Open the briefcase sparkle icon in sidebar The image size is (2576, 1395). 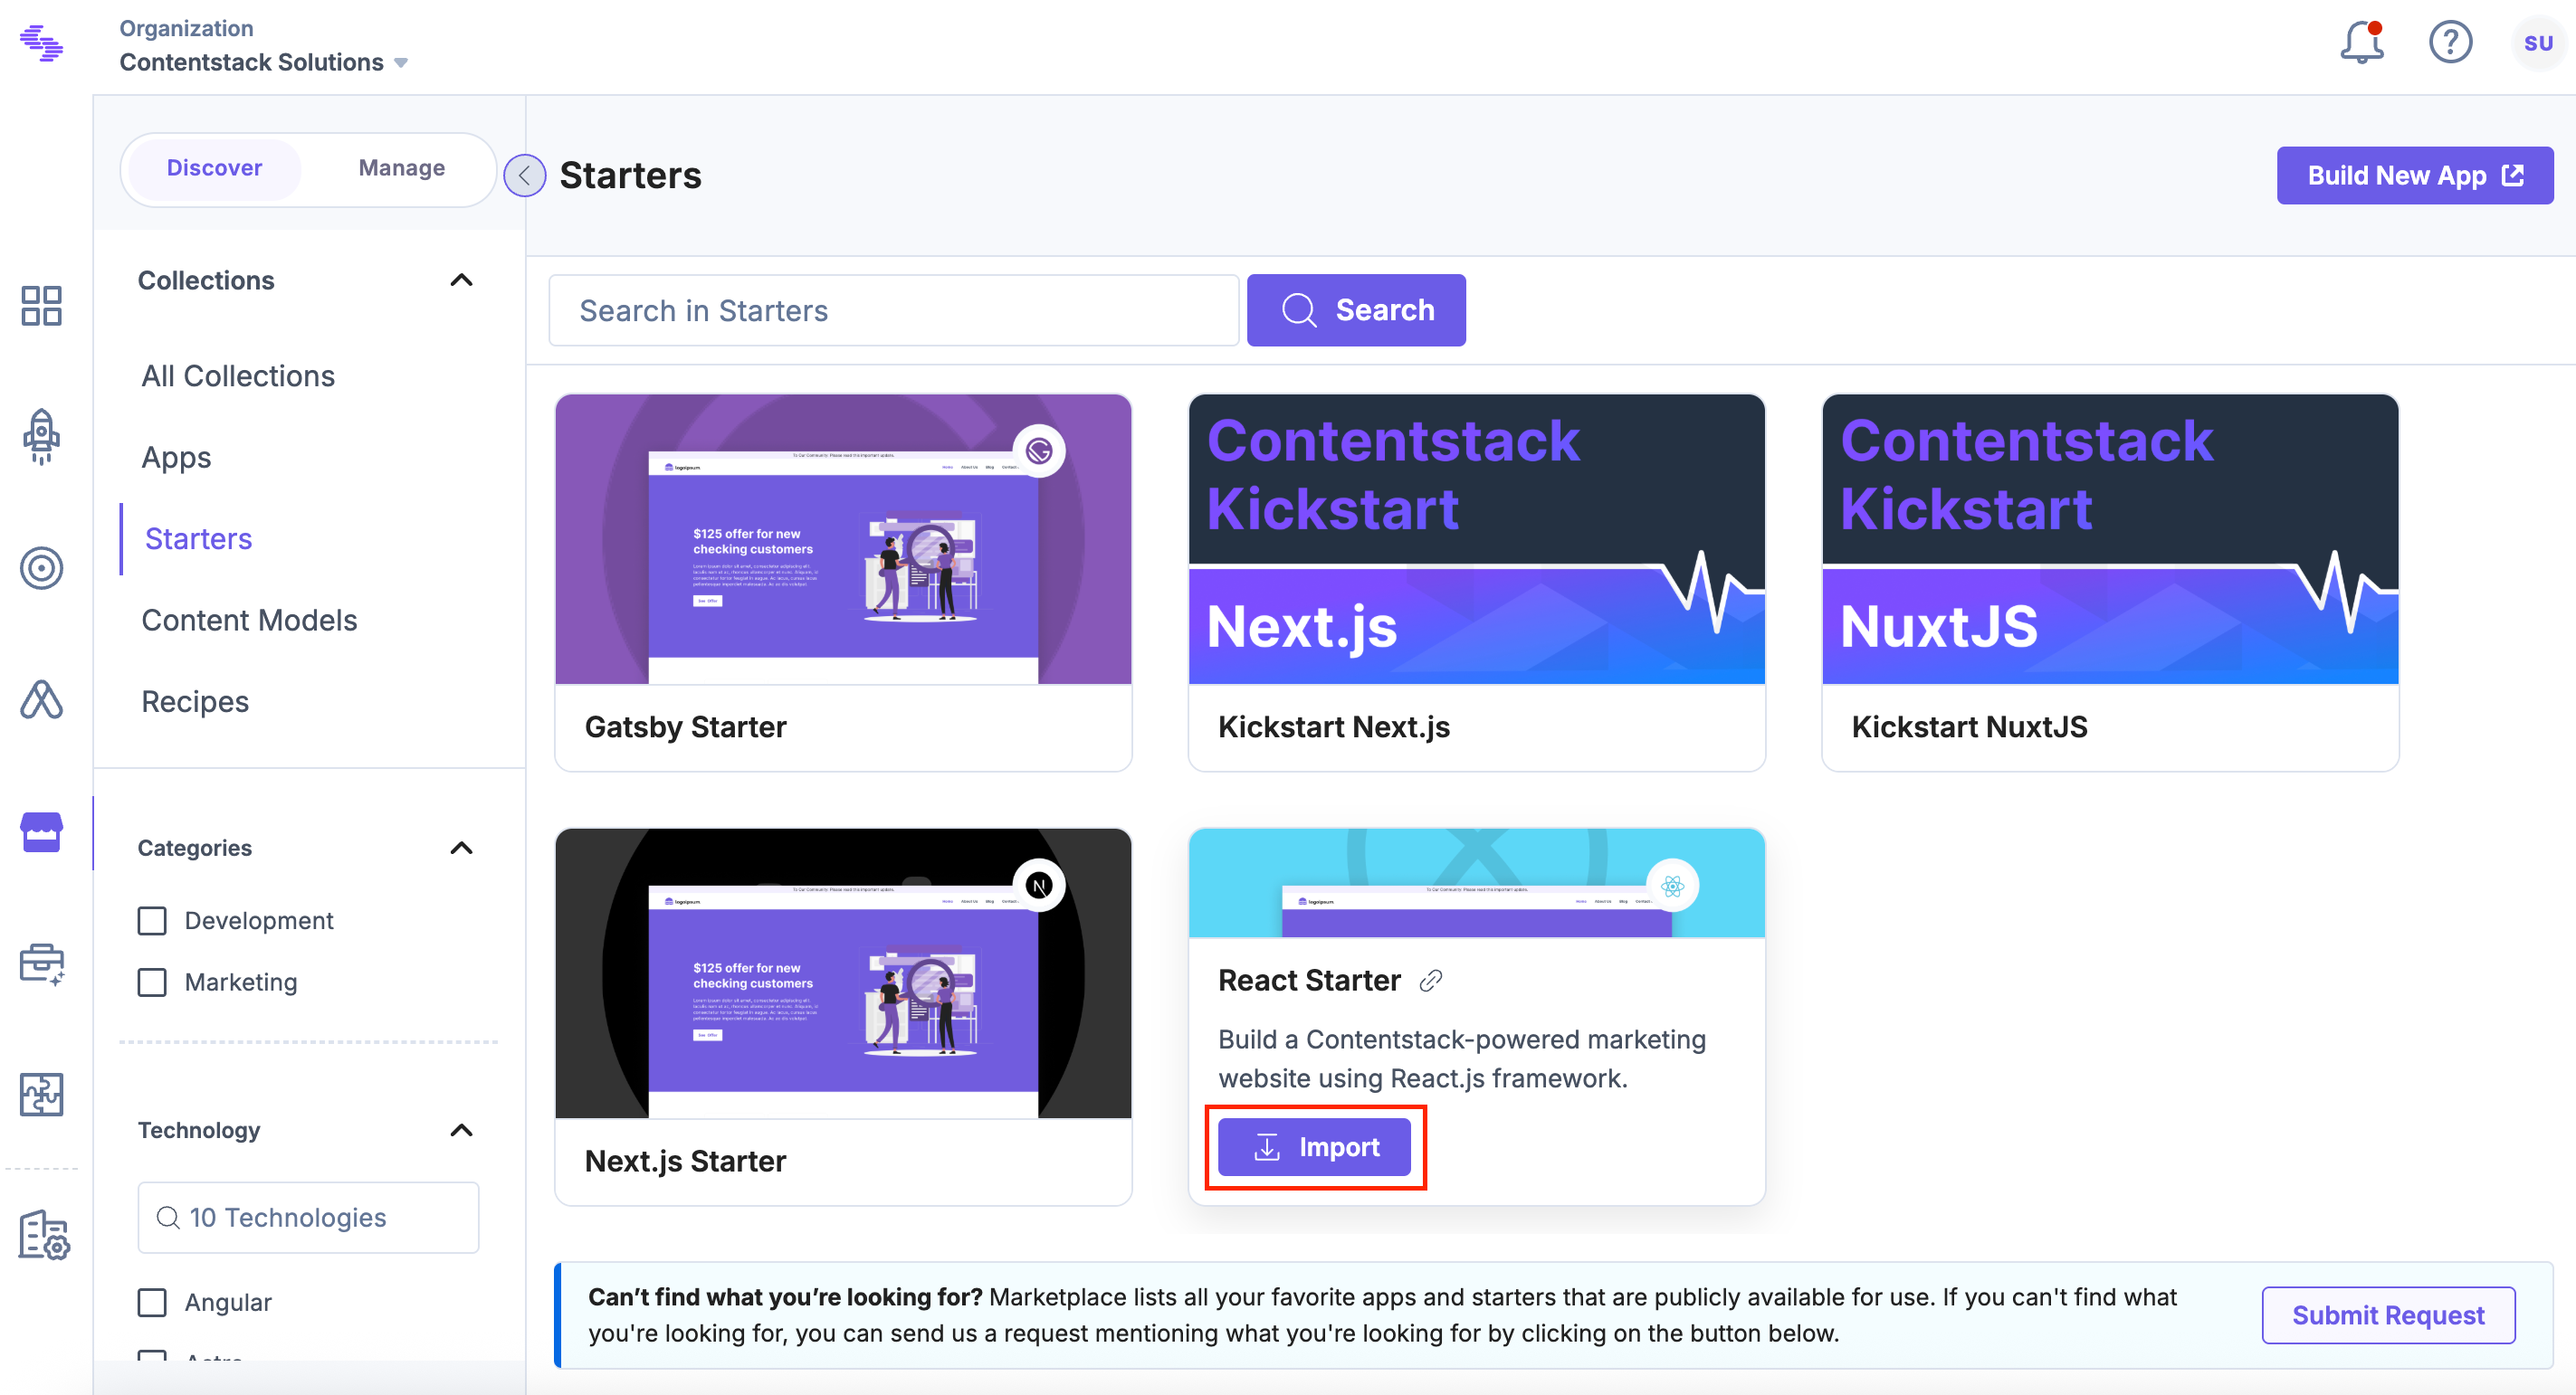[41, 963]
